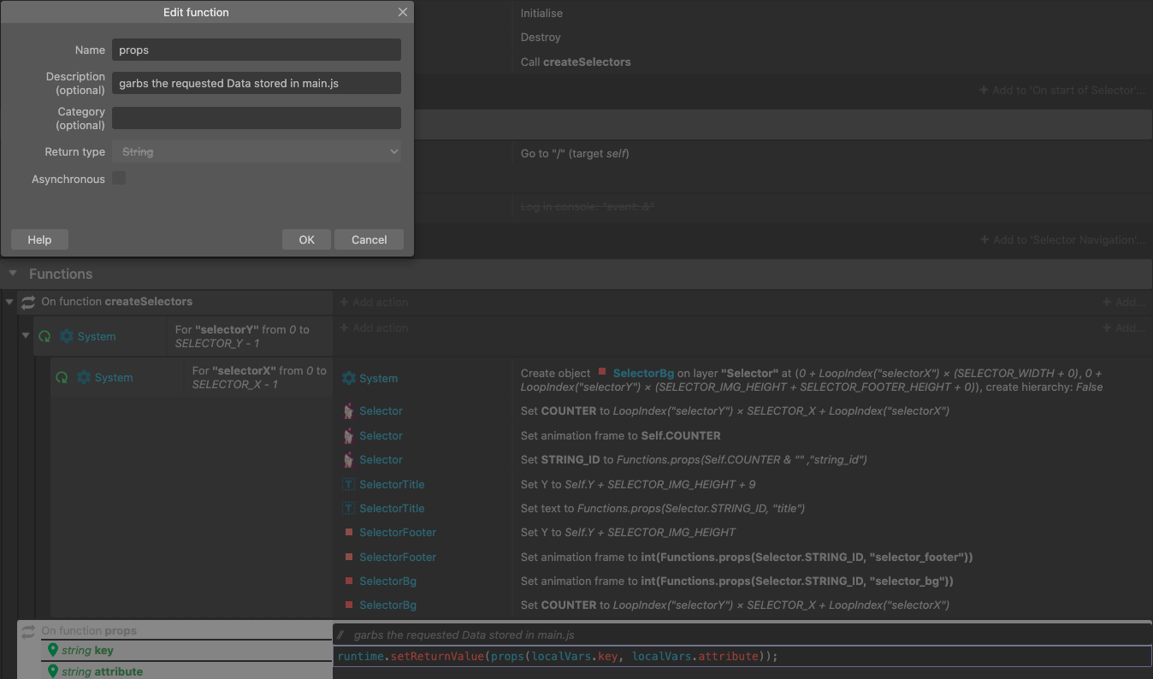This screenshot has width=1153, height=679.
Task: Click the empty Category field
Action: point(257,118)
